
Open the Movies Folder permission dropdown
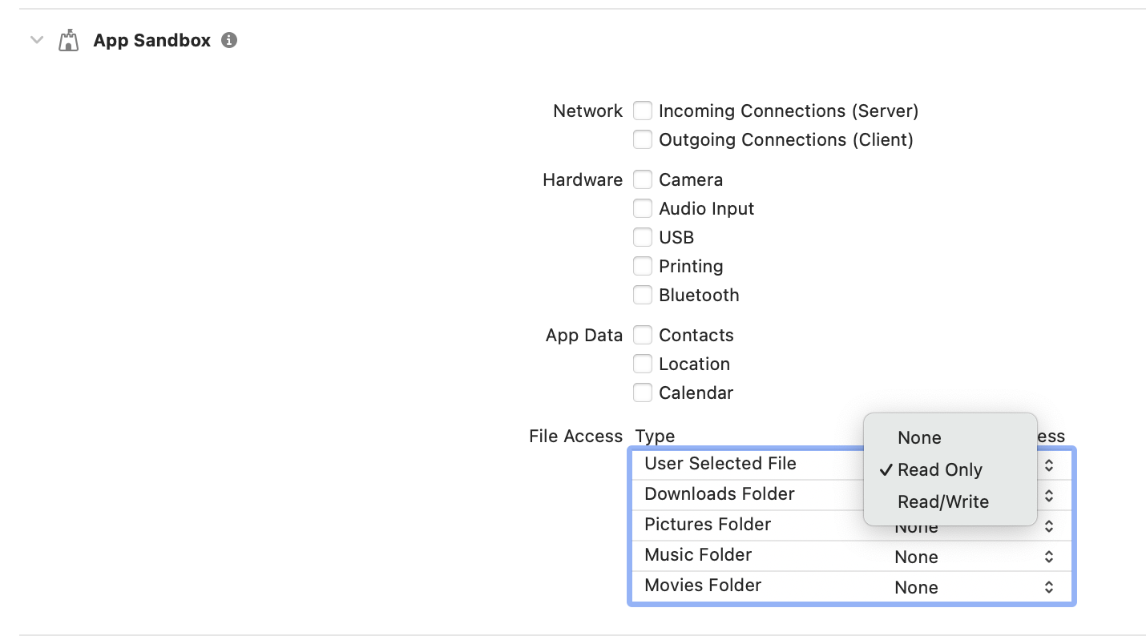coord(975,587)
